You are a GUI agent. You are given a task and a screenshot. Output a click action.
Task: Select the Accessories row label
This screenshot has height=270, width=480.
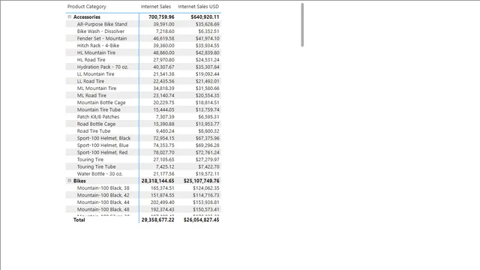click(87, 16)
